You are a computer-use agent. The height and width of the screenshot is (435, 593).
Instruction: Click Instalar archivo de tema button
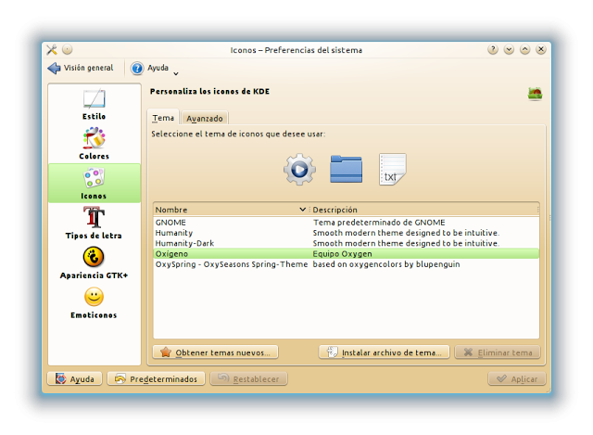384,352
